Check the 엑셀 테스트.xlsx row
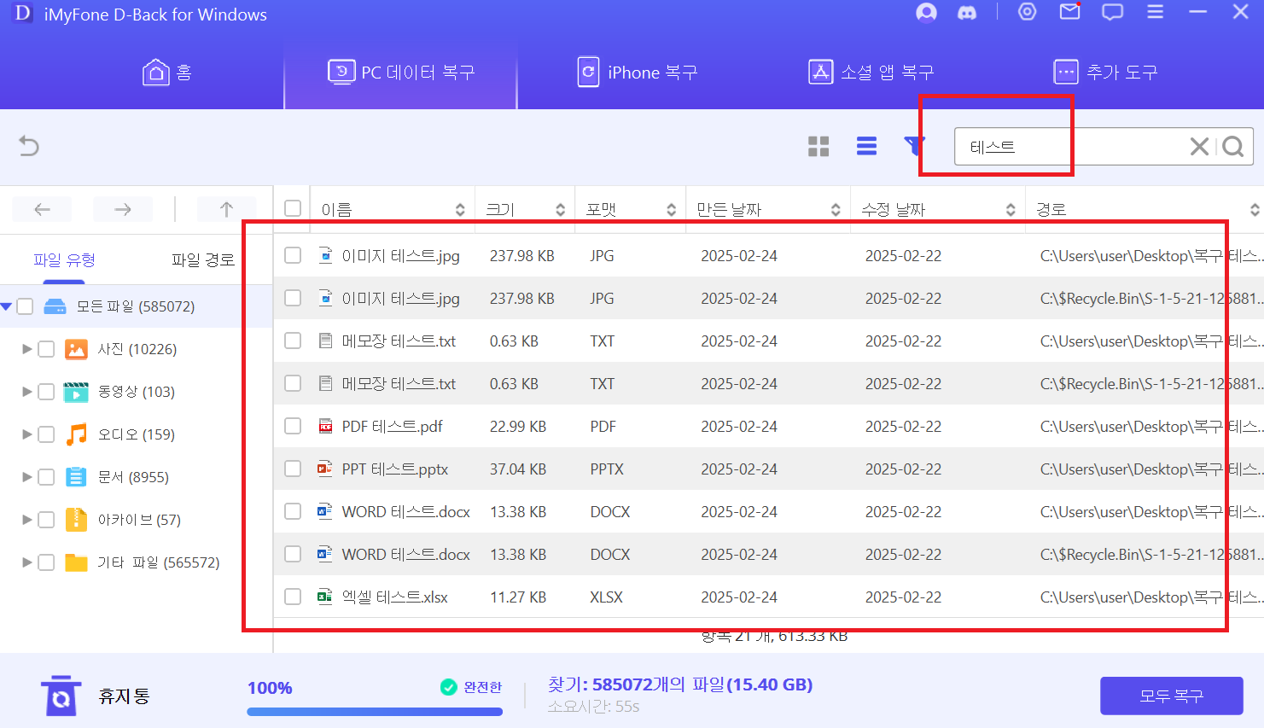Image resolution: width=1264 pixels, height=728 pixels. pos(293,597)
